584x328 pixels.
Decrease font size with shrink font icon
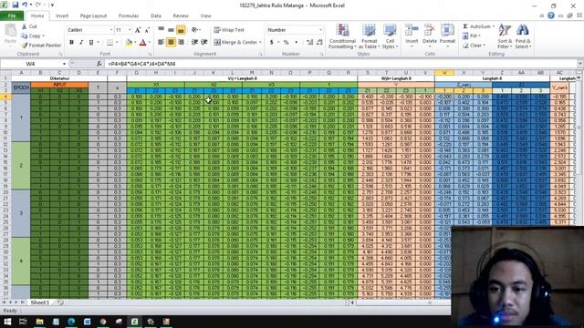click(x=147, y=30)
